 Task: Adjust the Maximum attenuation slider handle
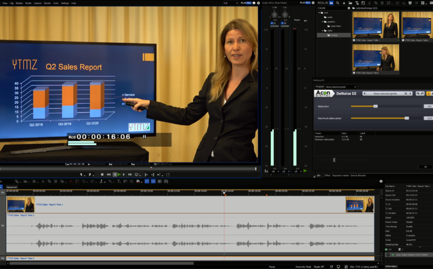coord(407,118)
